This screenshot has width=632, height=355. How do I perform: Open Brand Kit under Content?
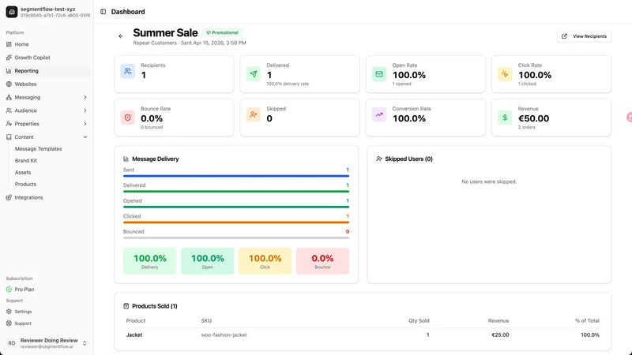[x=26, y=161]
